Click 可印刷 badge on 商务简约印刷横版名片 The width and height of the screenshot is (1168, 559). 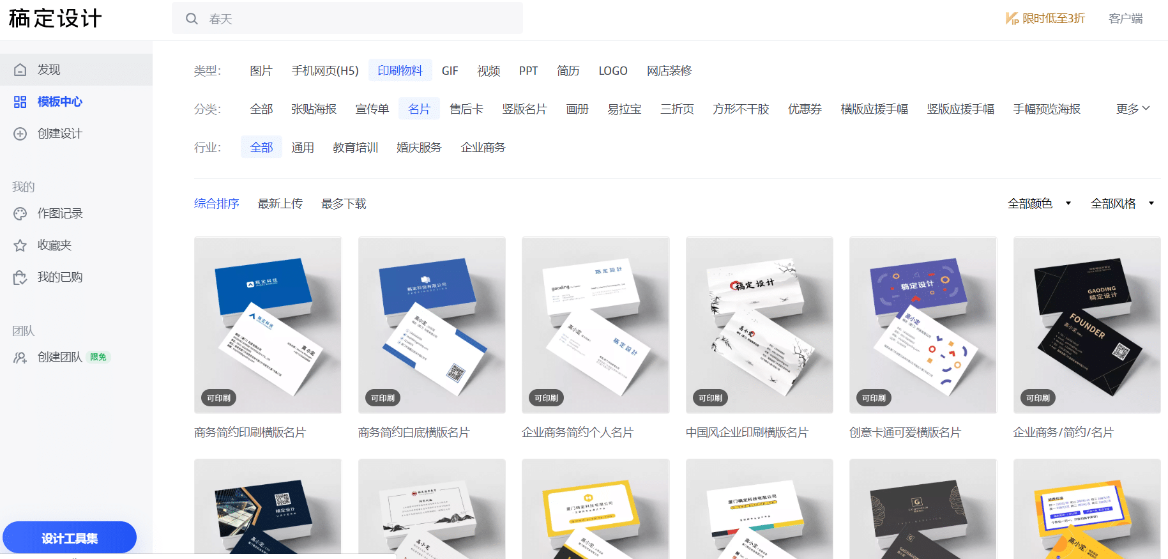[x=219, y=398]
